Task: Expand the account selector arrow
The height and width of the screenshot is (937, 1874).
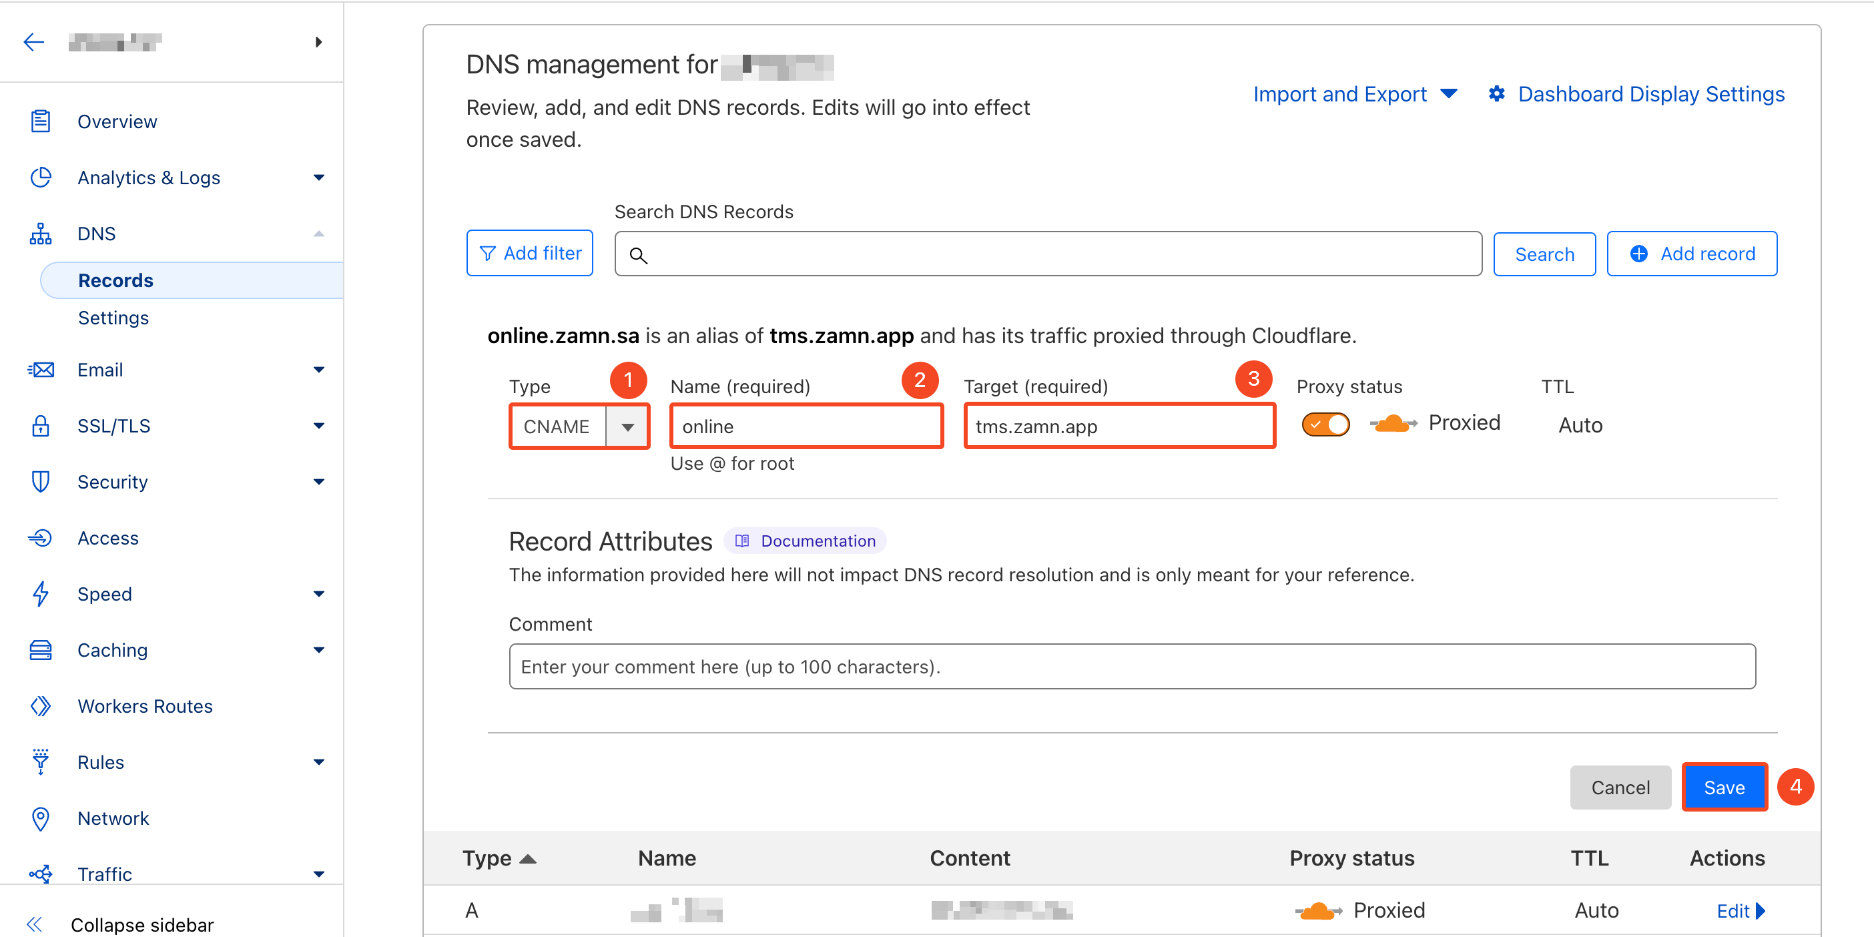Action: pos(318,42)
